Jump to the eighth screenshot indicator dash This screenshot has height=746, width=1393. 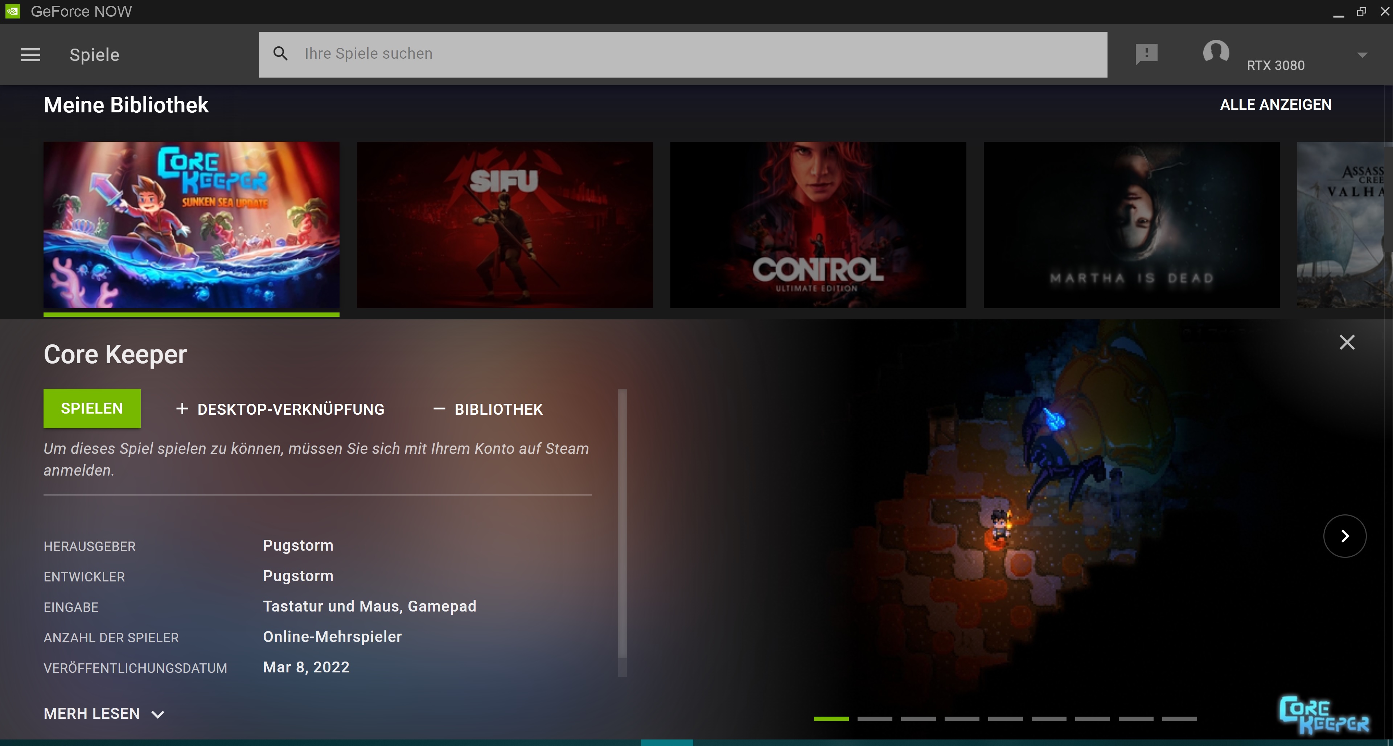pyautogui.click(x=1135, y=718)
